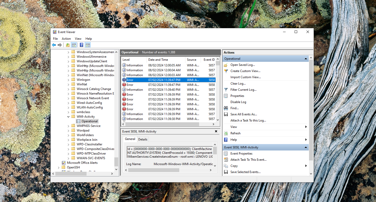This screenshot has height=202, width=376.
Task: Collapse the WMI-Activity tree node
Action: (x=69, y=117)
